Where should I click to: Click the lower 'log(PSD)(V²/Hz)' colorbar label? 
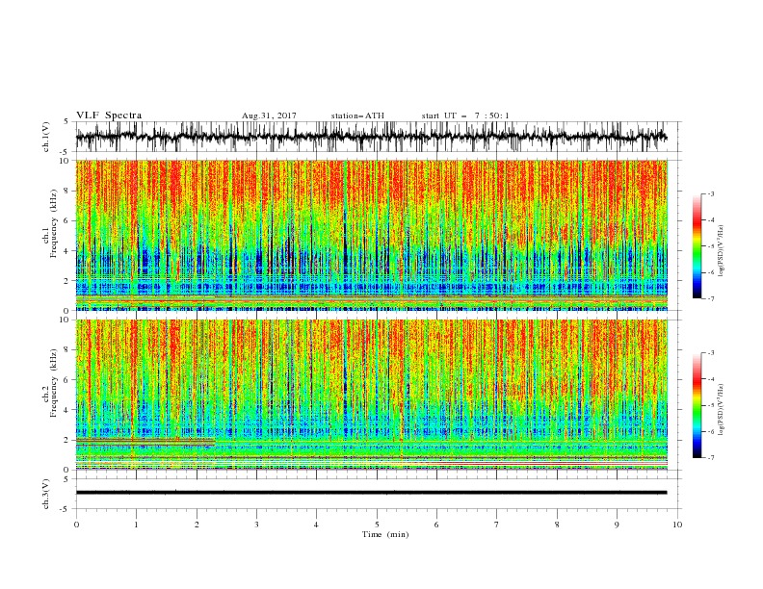pos(721,410)
